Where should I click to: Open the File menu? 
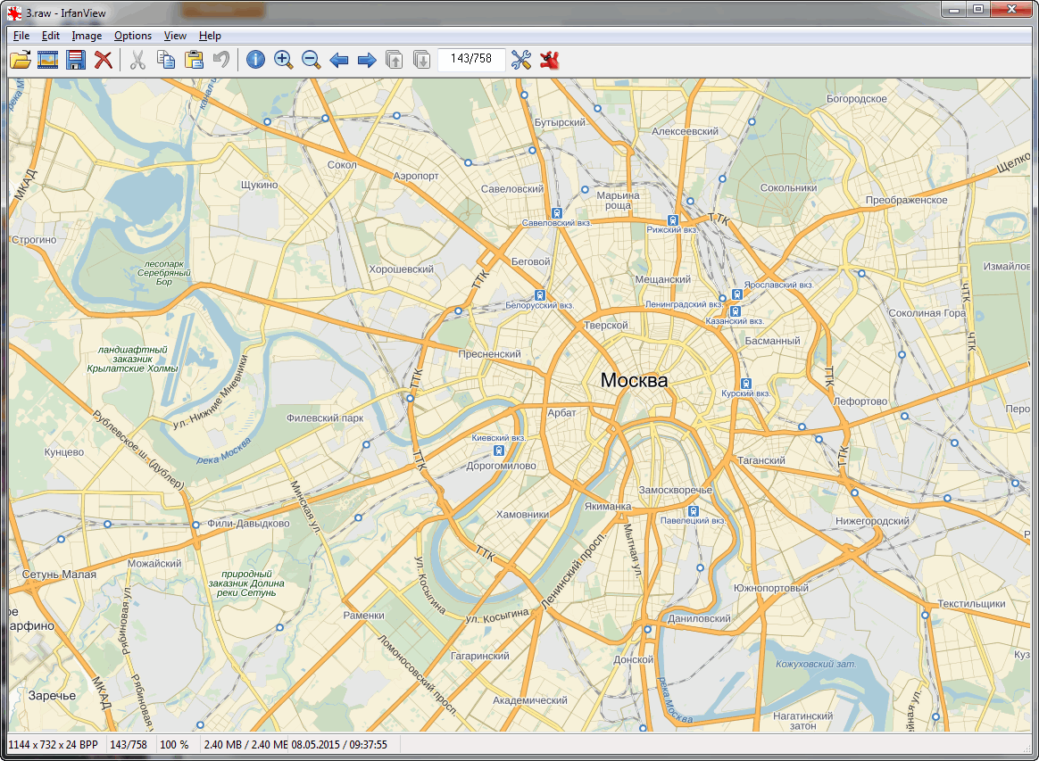click(21, 36)
